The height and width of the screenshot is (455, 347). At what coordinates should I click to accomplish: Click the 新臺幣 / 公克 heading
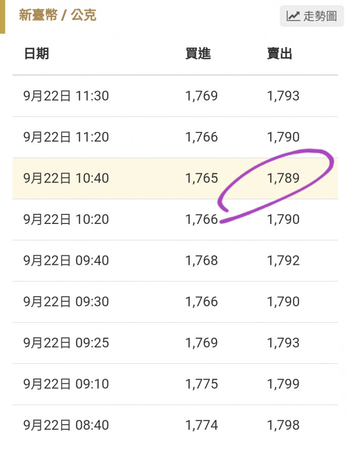pos(57,15)
